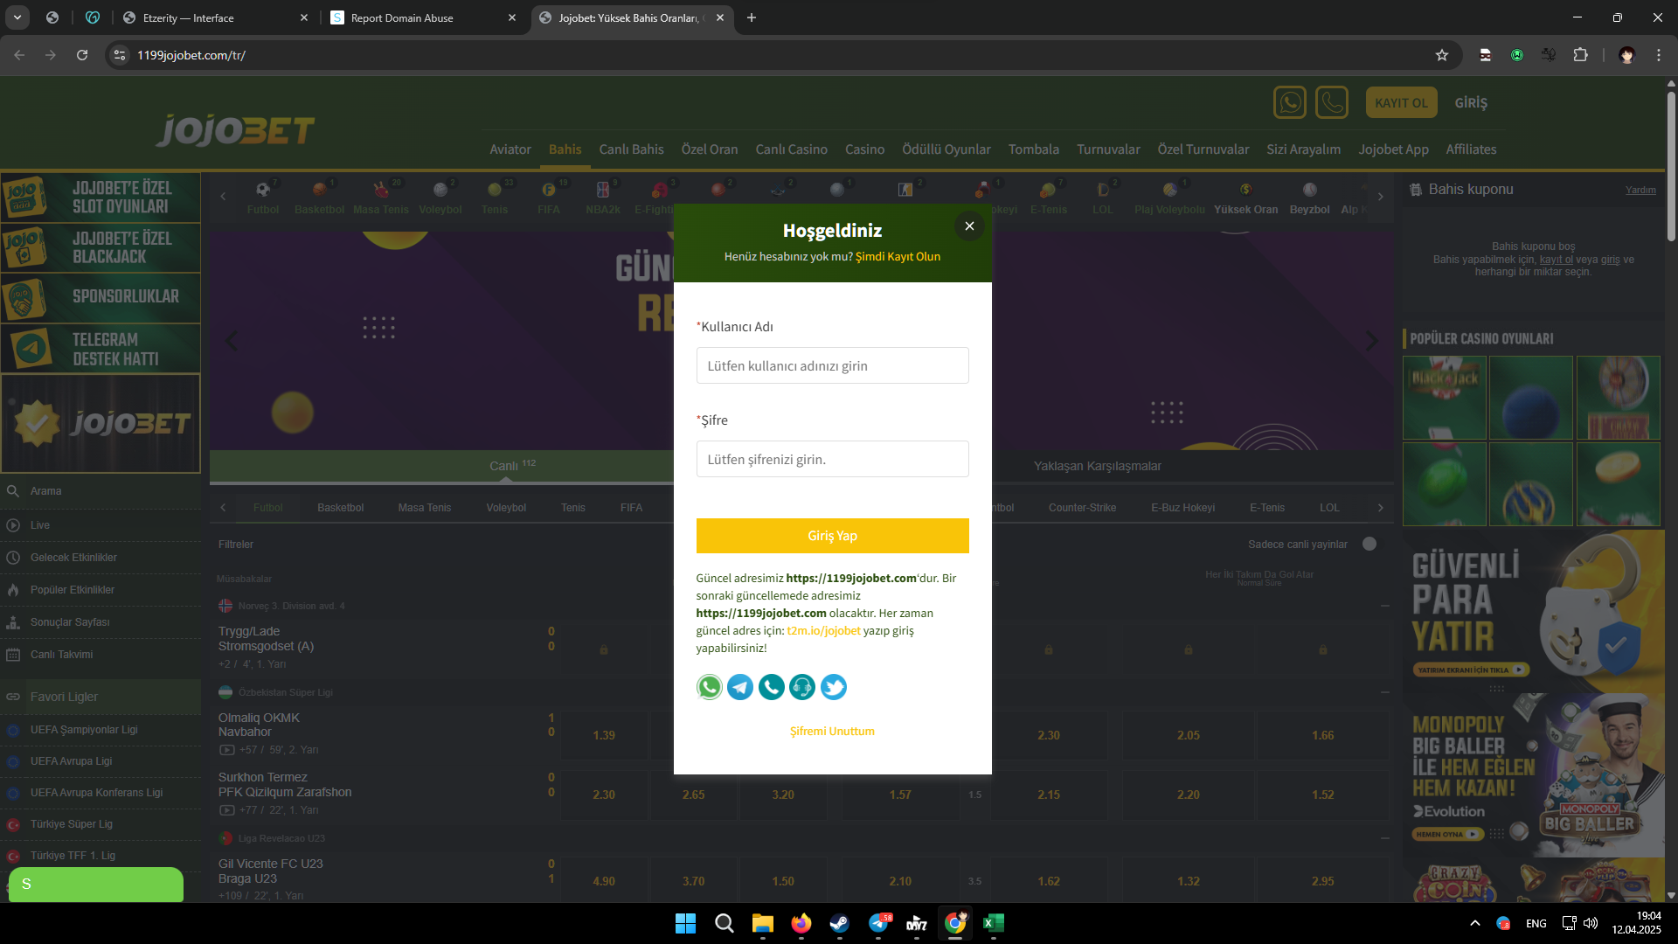Click the WhatsApp button in the site header
1678x944 pixels.
click(x=1290, y=102)
